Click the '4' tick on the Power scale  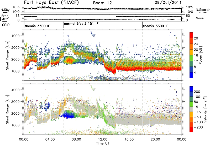[195, 73]
